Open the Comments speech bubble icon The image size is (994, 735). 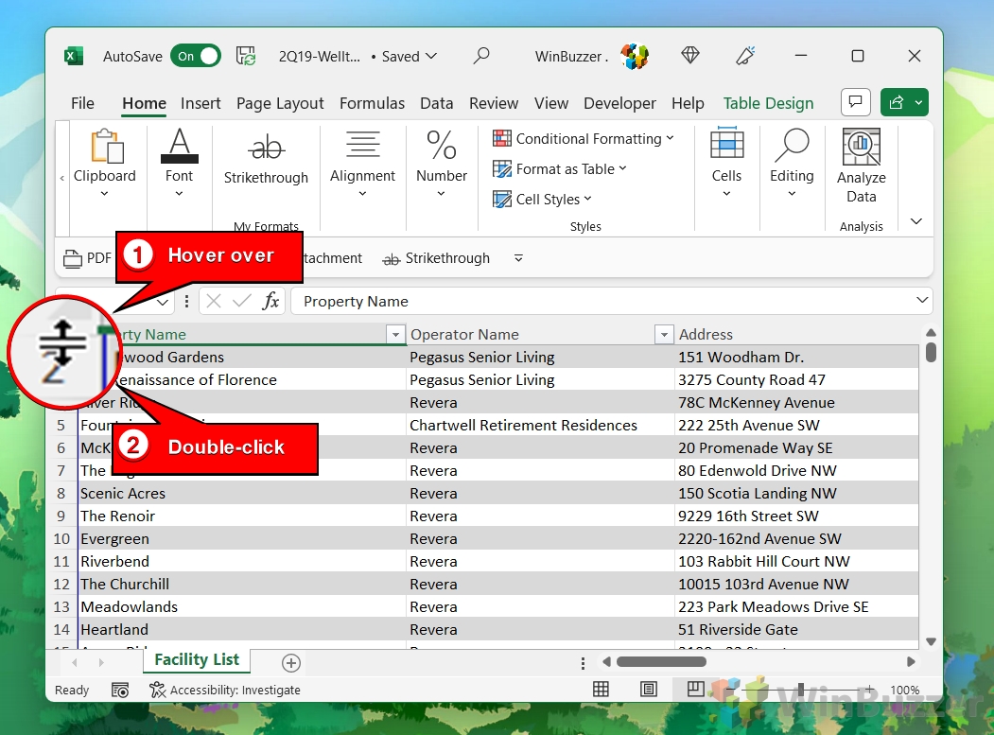[855, 102]
